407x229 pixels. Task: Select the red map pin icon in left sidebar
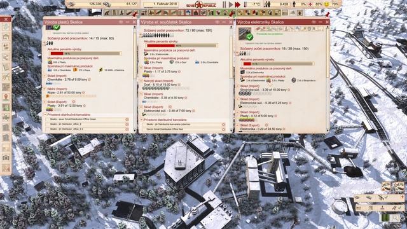6,97
